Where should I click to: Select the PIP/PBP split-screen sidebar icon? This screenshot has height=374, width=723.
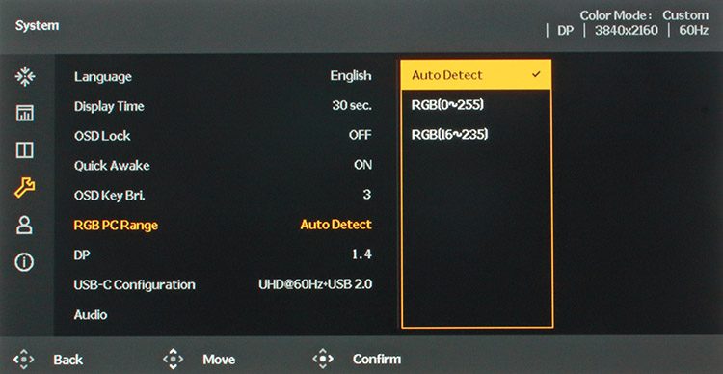pyautogui.click(x=24, y=149)
